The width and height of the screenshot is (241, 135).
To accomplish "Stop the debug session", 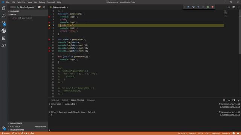I will point(213,7).
